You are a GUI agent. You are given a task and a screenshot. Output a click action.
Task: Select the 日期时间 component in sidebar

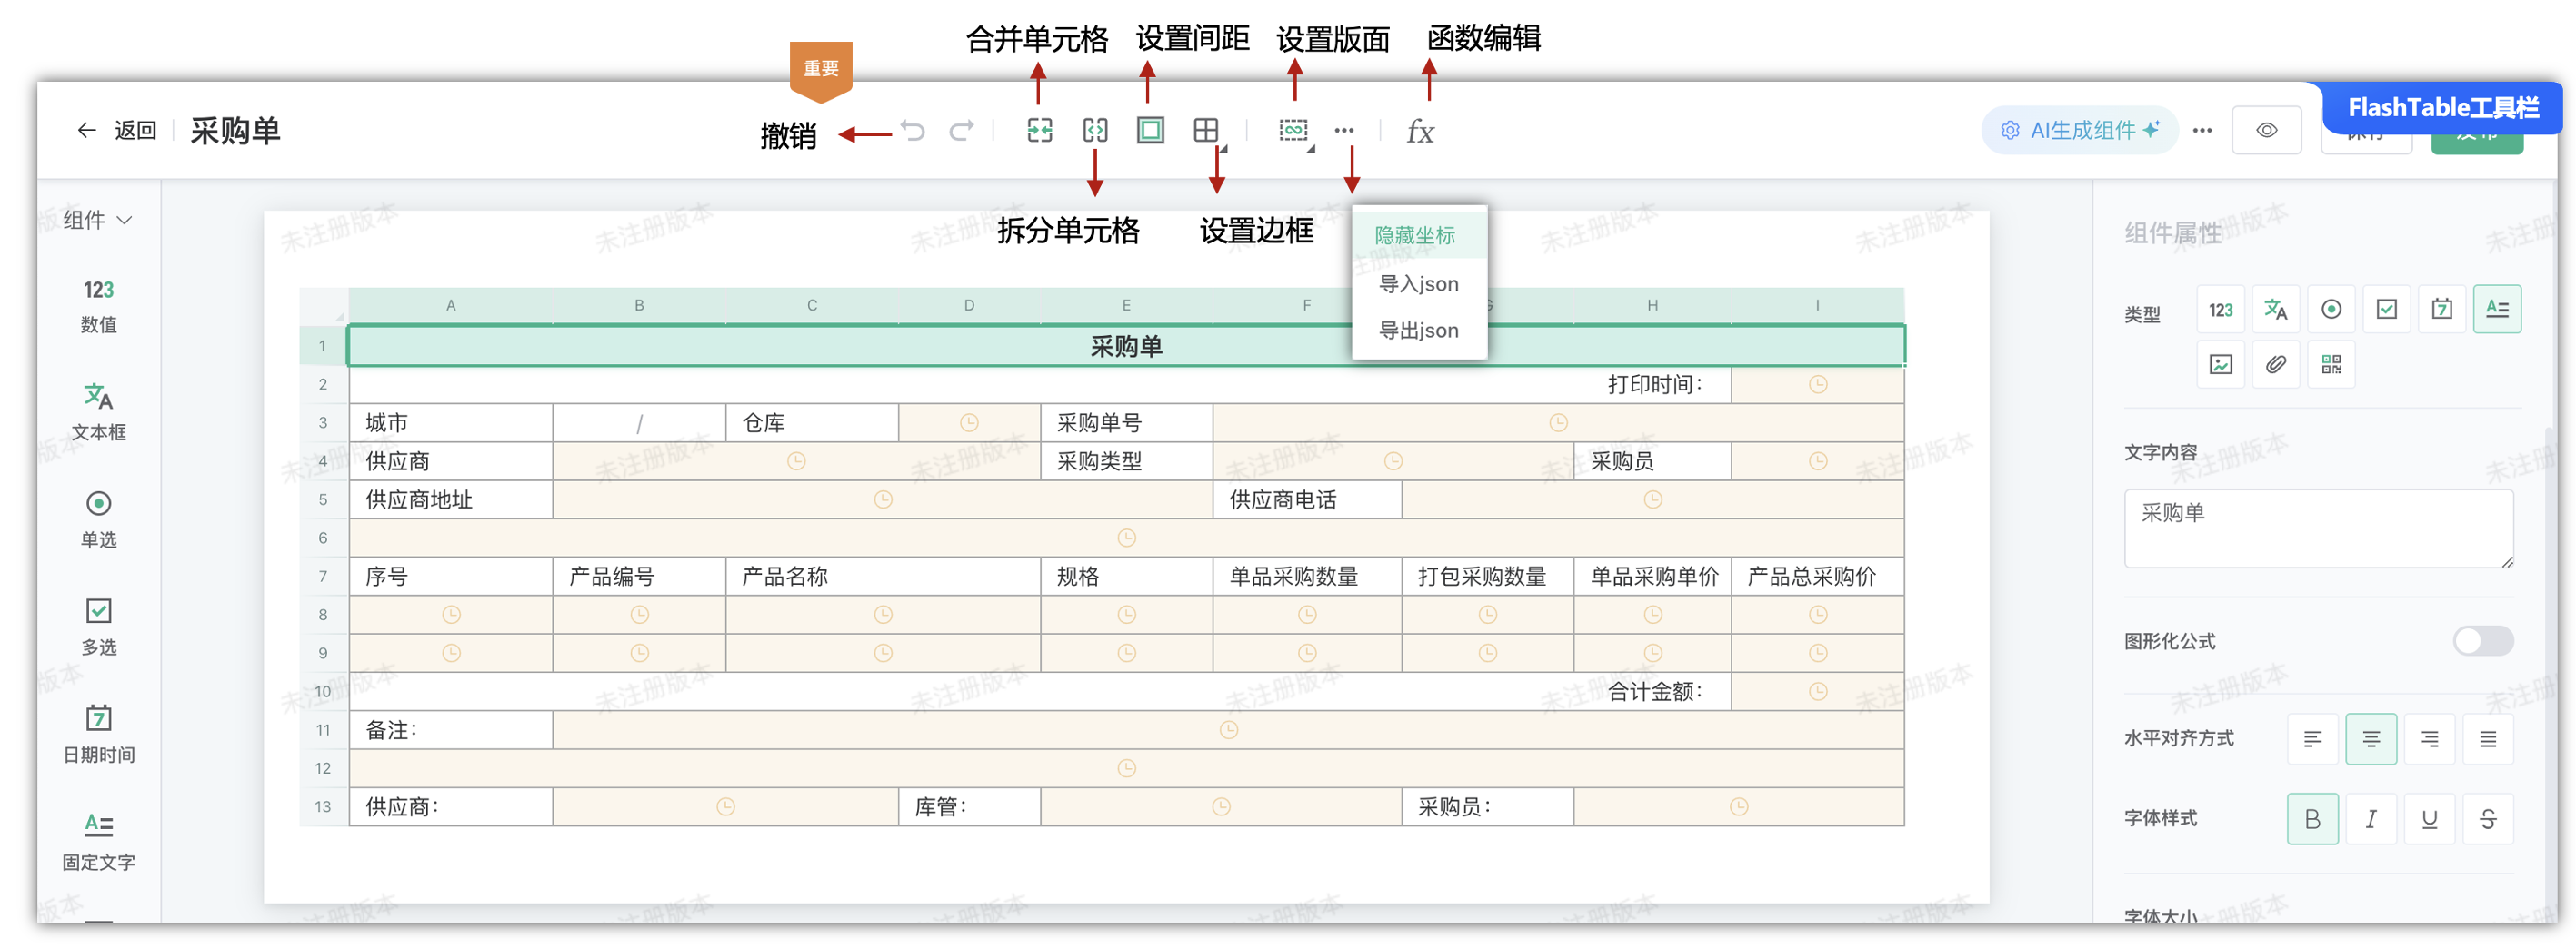tap(98, 736)
